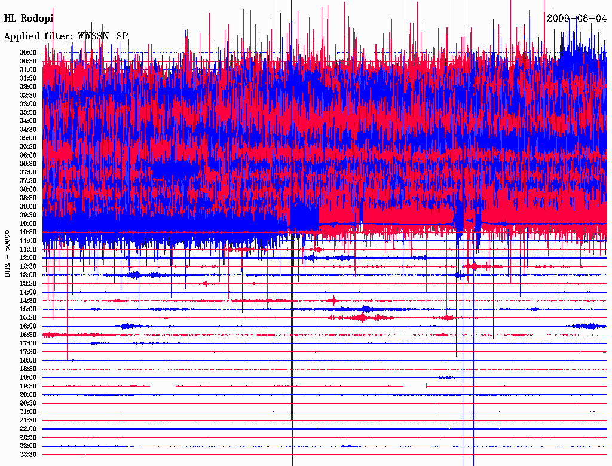This screenshot has width=612, height=466.
Task: Click the red burst at the start of the 16:30 trace
Action: [x=54, y=335]
